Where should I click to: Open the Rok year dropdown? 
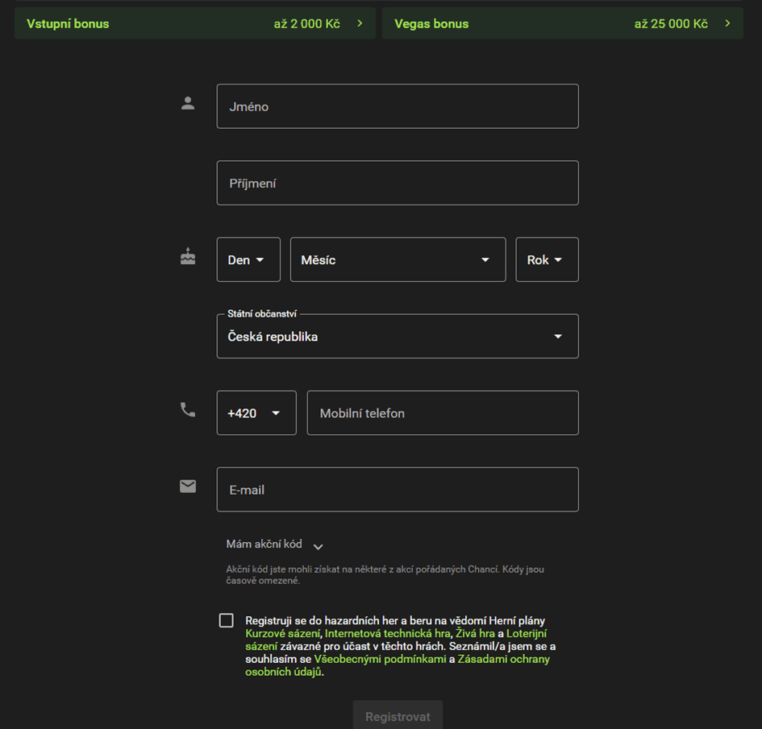(548, 259)
